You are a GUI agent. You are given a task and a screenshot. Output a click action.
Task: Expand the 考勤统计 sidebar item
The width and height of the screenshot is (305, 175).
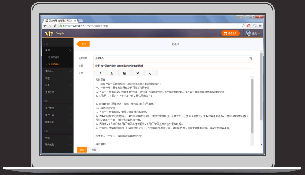(70, 71)
